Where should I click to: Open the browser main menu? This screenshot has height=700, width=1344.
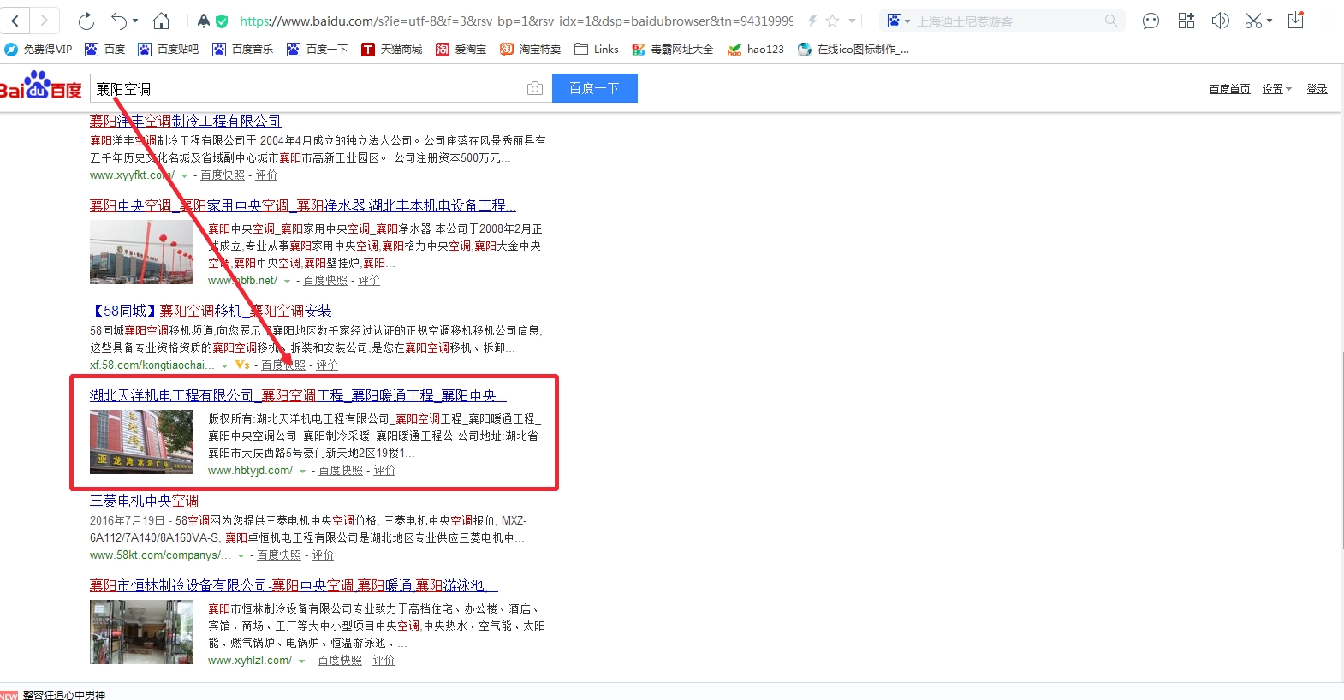[x=1329, y=21]
